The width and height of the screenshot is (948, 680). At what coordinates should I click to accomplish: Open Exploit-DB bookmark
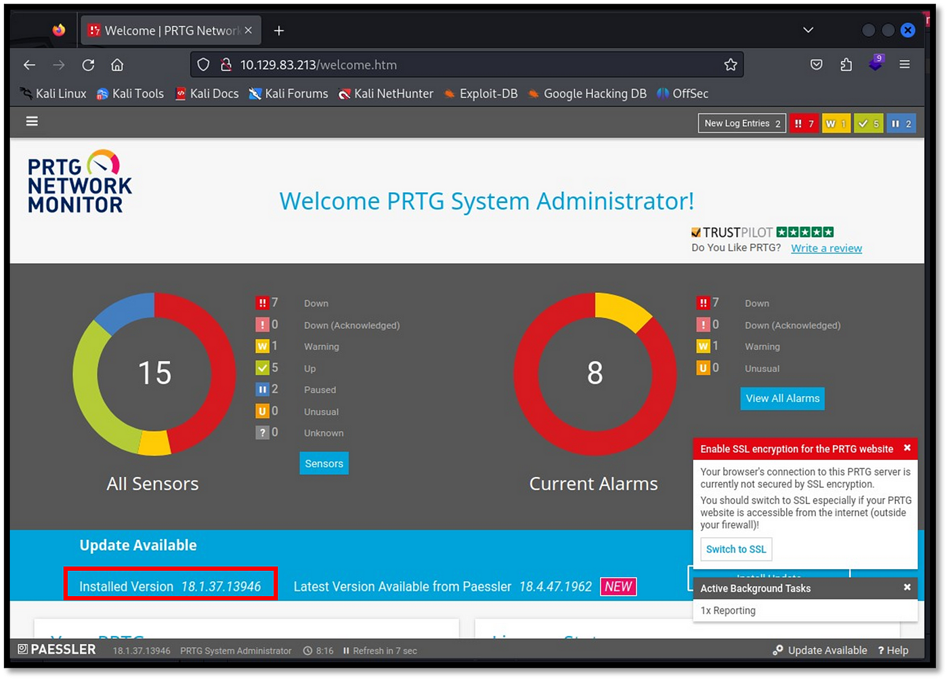pyautogui.click(x=481, y=93)
